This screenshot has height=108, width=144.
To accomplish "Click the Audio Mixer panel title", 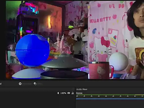I will [x=82, y=89].
